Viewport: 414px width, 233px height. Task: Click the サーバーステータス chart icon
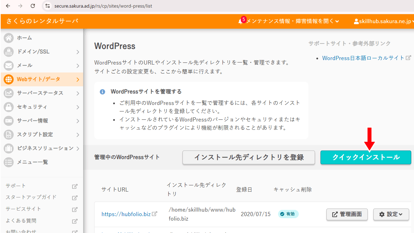pyautogui.click(x=9, y=93)
